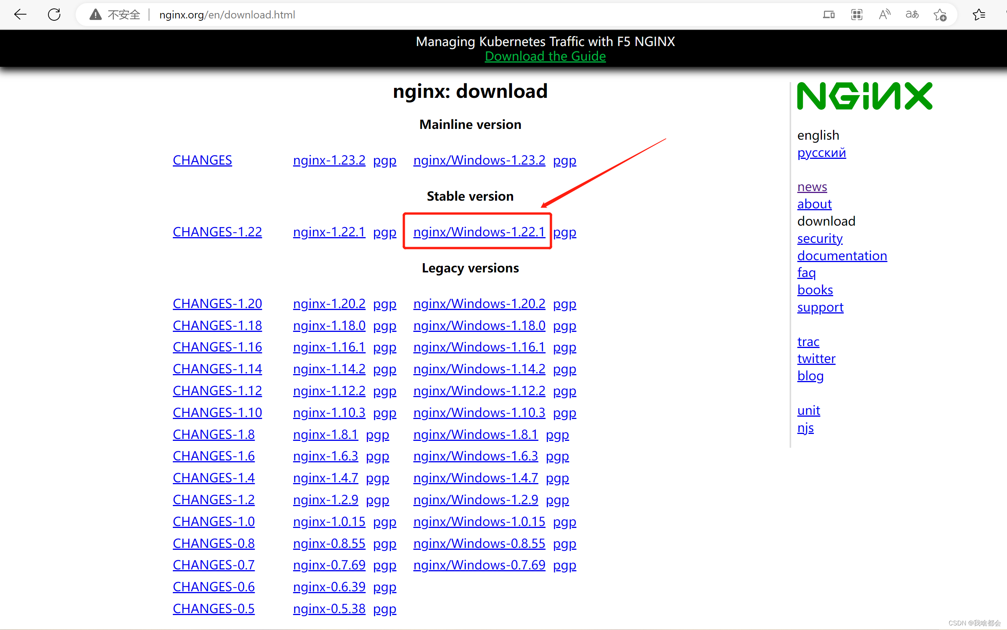The image size is (1007, 630).
Task: Open the faq sidebar link
Action: [807, 273]
